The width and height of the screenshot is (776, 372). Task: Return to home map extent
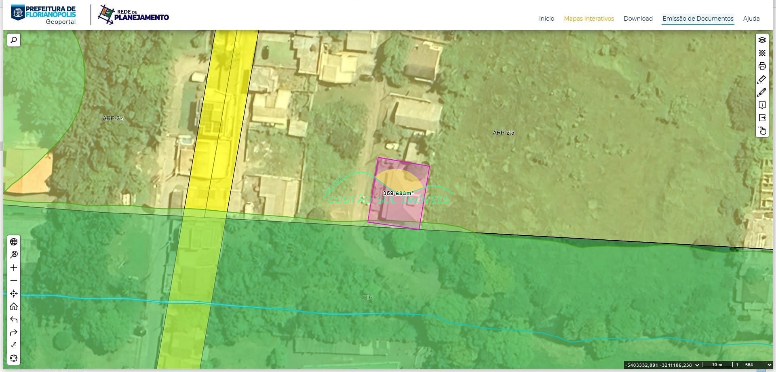[x=14, y=306]
